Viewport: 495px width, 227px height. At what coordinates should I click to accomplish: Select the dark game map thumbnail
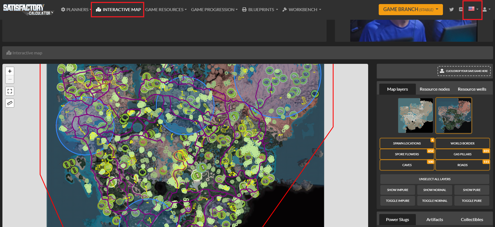click(x=454, y=116)
